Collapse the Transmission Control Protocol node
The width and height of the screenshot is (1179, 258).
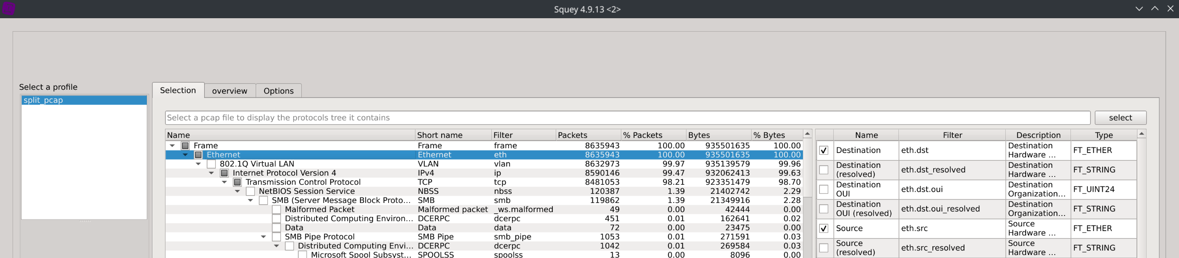(224, 182)
